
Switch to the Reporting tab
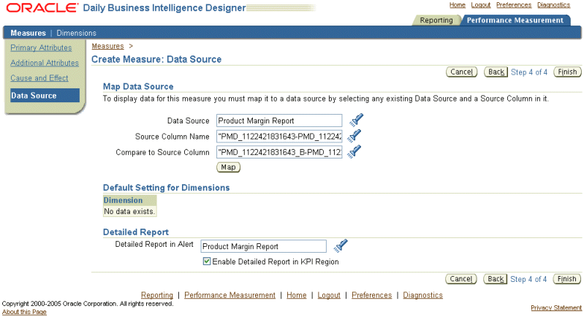436,20
